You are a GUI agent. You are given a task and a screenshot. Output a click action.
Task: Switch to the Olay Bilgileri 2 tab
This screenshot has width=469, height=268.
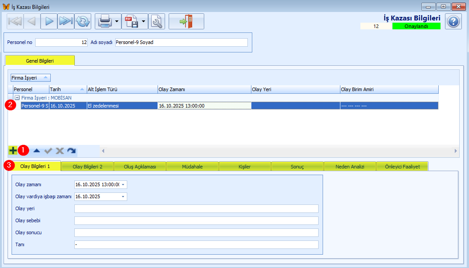[87, 167]
